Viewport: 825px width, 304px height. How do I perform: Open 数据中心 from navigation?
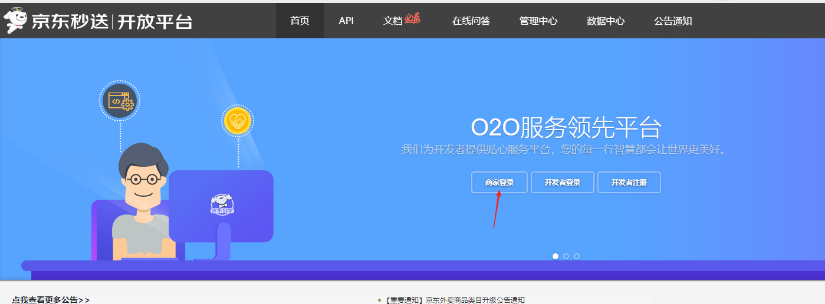pos(606,21)
